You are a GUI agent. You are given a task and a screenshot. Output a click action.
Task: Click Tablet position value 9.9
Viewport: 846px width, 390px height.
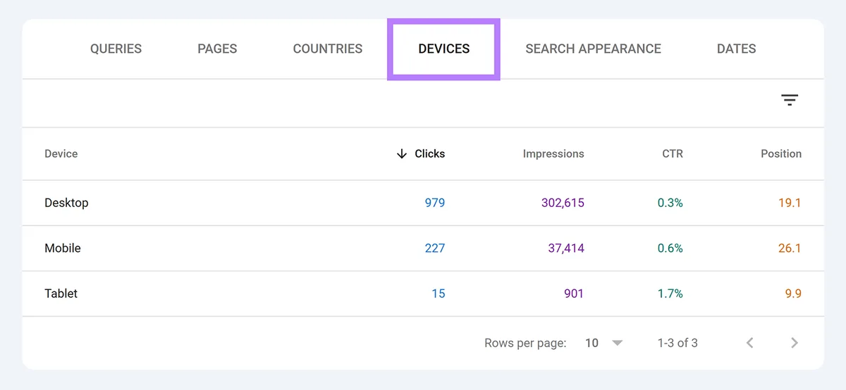click(793, 293)
